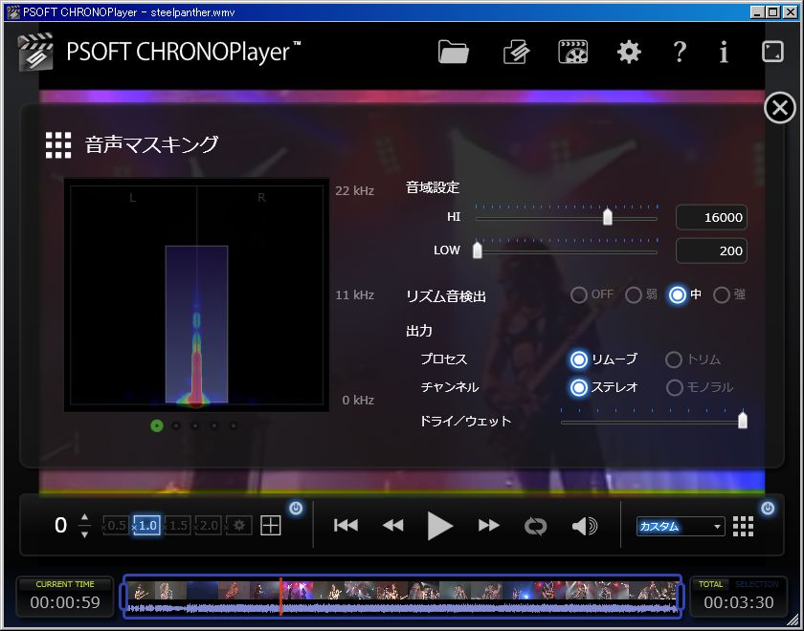Minimize the CHRONOPlayer window
The width and height of the screenshot is (804, 631).
tap(757, 11)
